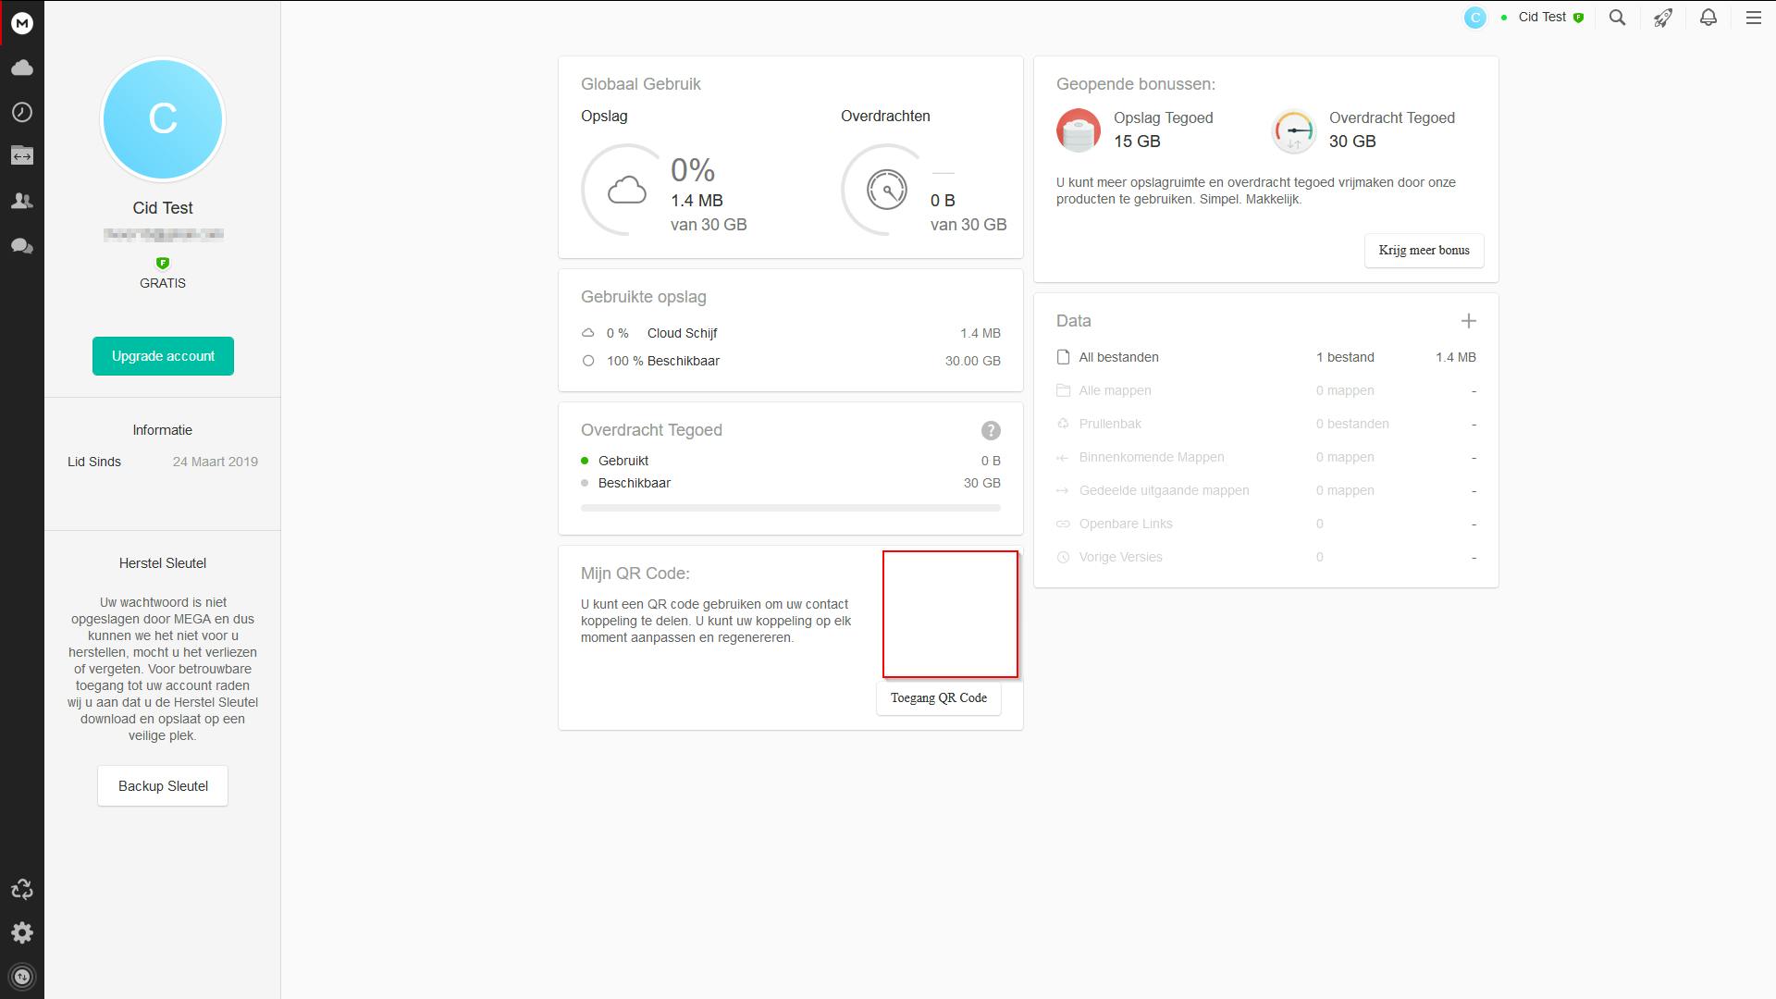Expand the Data panel with the plus icon
Viewport: 1776px width, 999px height.
click(1470, 321)
